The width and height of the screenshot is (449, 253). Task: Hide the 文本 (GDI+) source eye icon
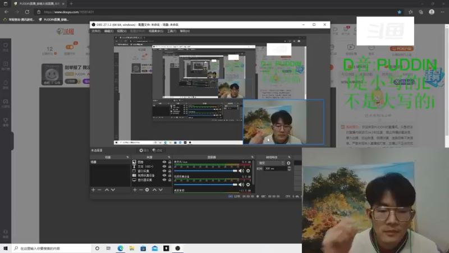[x=164, y=166]
